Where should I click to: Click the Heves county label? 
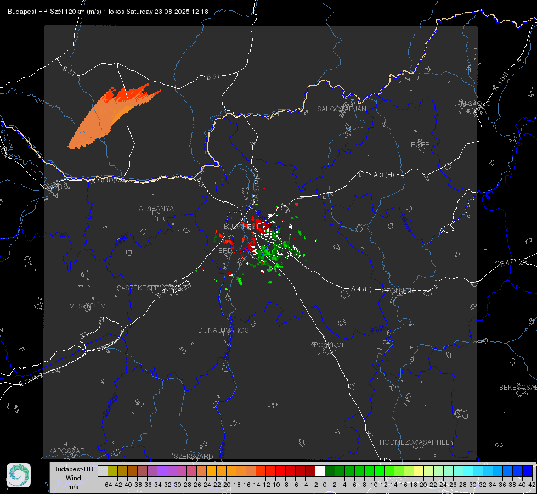coord(405,223)
